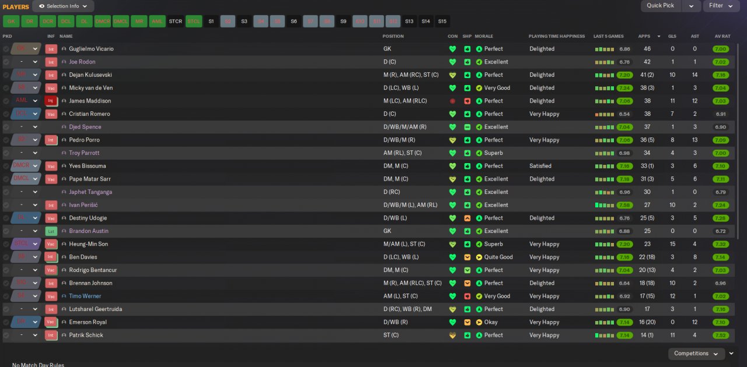Sort by the POSITION column header

(393, 36)
